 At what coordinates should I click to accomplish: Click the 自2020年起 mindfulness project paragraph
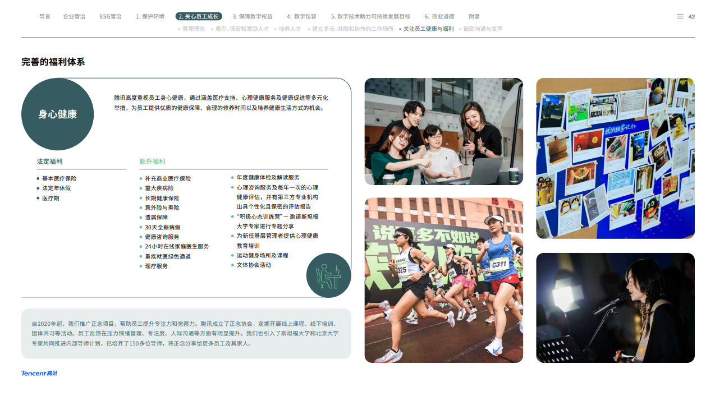pyautogui.click(x=186, y=334)
